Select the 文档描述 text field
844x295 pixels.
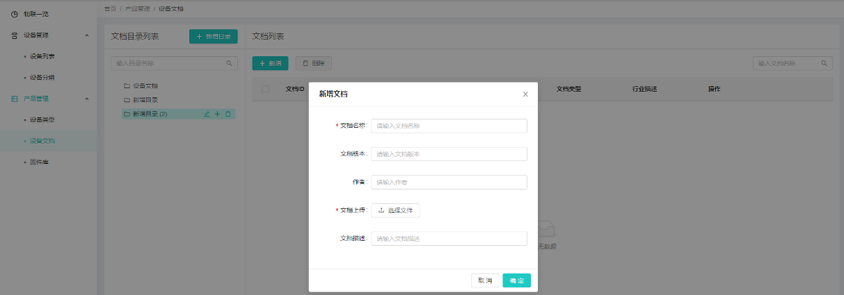tap(449, 239)
